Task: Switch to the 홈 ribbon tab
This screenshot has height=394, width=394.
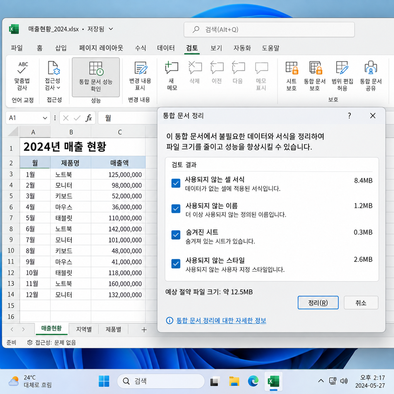Action: tap(40, 48)
